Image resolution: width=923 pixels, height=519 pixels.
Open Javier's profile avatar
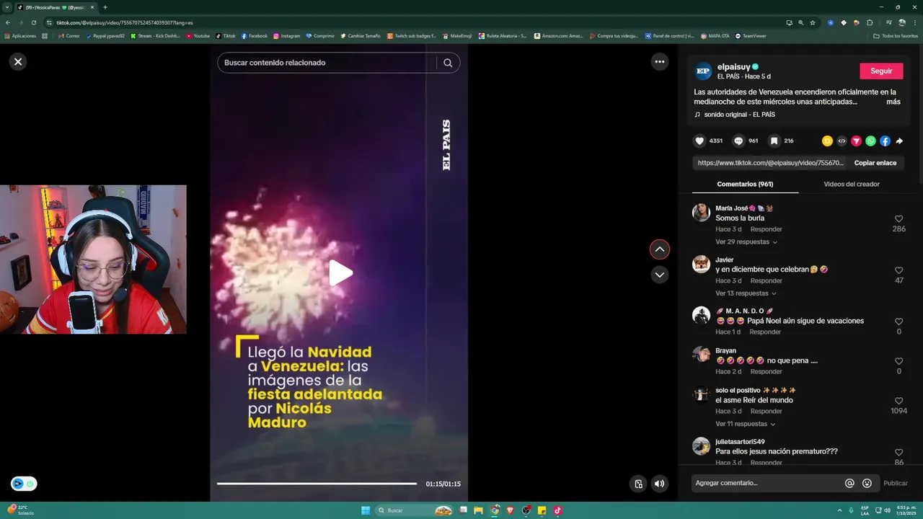[x=701, y=264]
